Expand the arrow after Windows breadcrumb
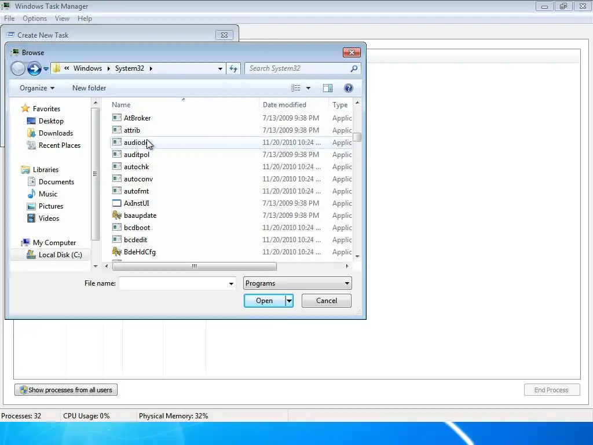593x445 pixels. click(x=108, y=68)
